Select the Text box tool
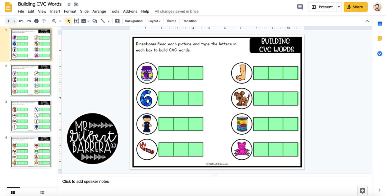 [76, 21]
